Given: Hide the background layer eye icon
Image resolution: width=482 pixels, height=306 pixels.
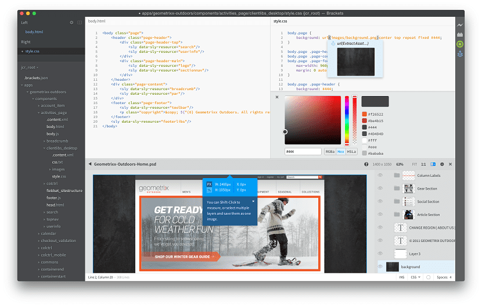Looking at the screenshot, I should click(x=380, y=266).
